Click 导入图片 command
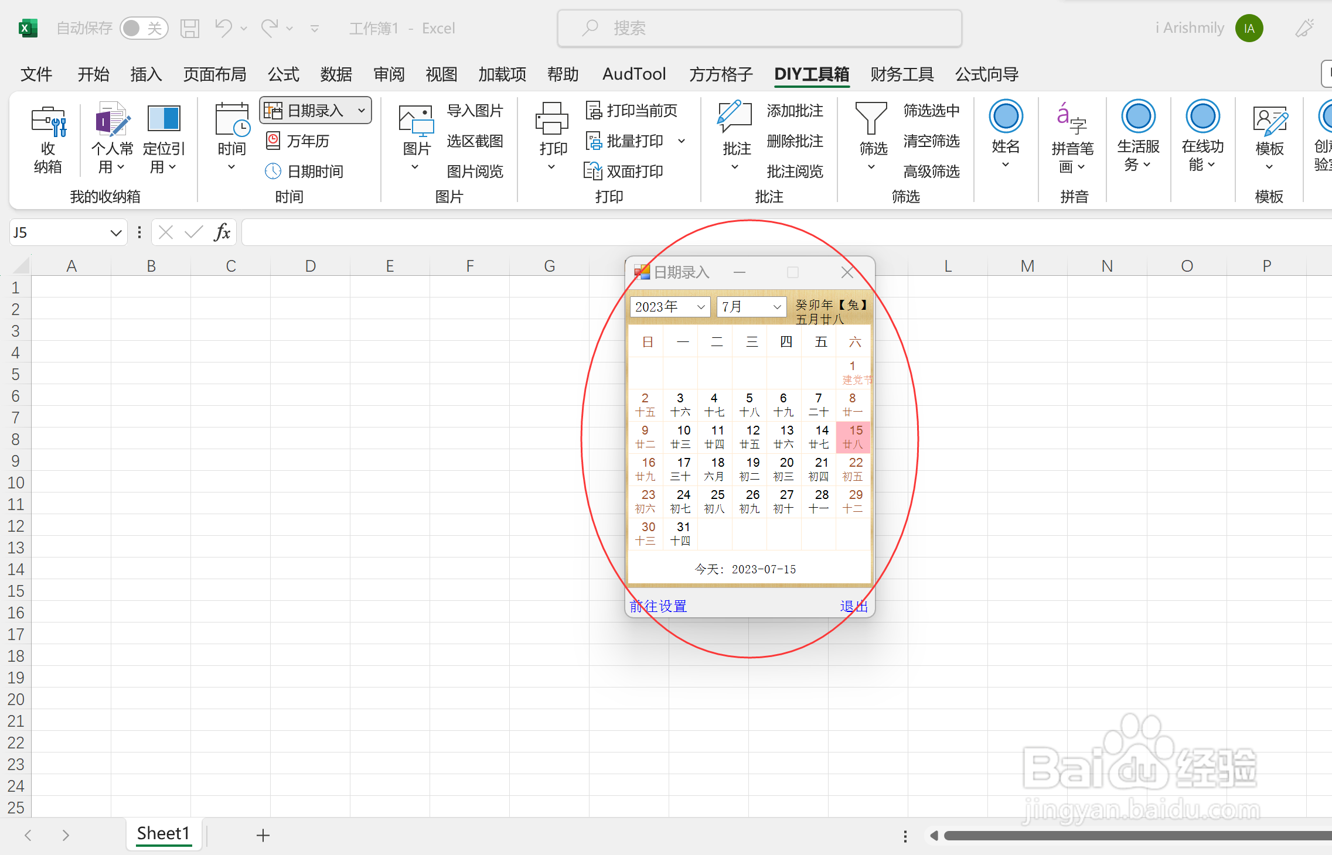This screenshot has height=855, width=1332. tap(475, 111)
